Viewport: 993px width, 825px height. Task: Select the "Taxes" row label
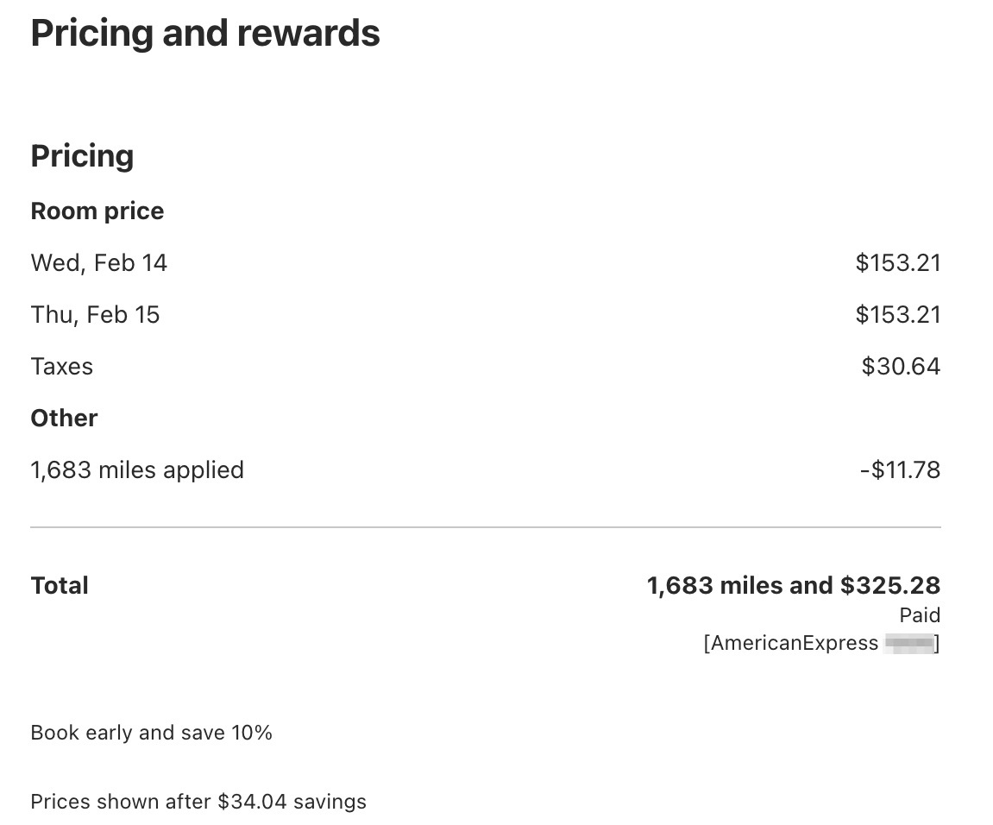[x=62, y=366]
